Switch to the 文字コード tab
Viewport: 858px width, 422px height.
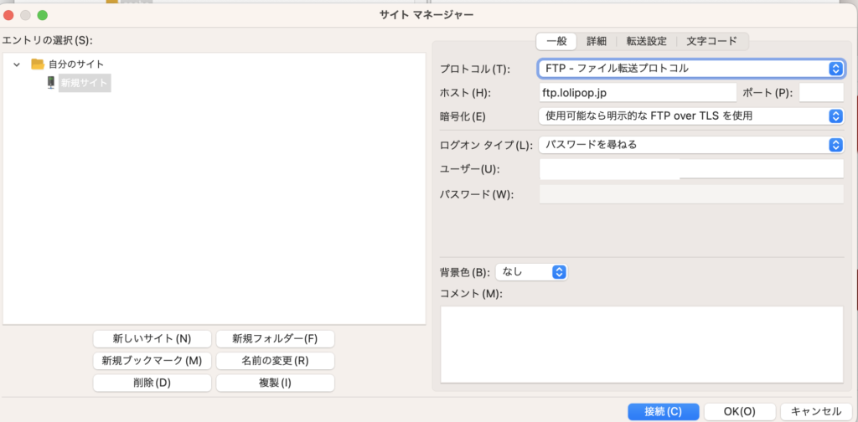coord(711,41)
